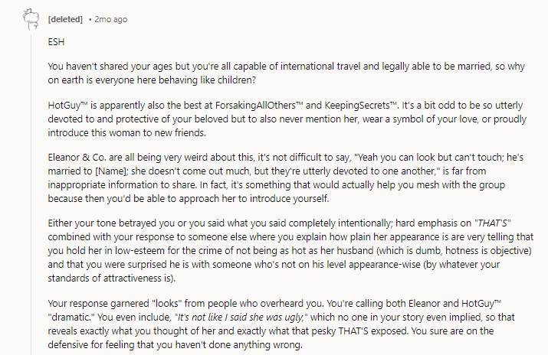Click the phrase "behaving like children?"

pyautogui.click(x=212, y=75)
